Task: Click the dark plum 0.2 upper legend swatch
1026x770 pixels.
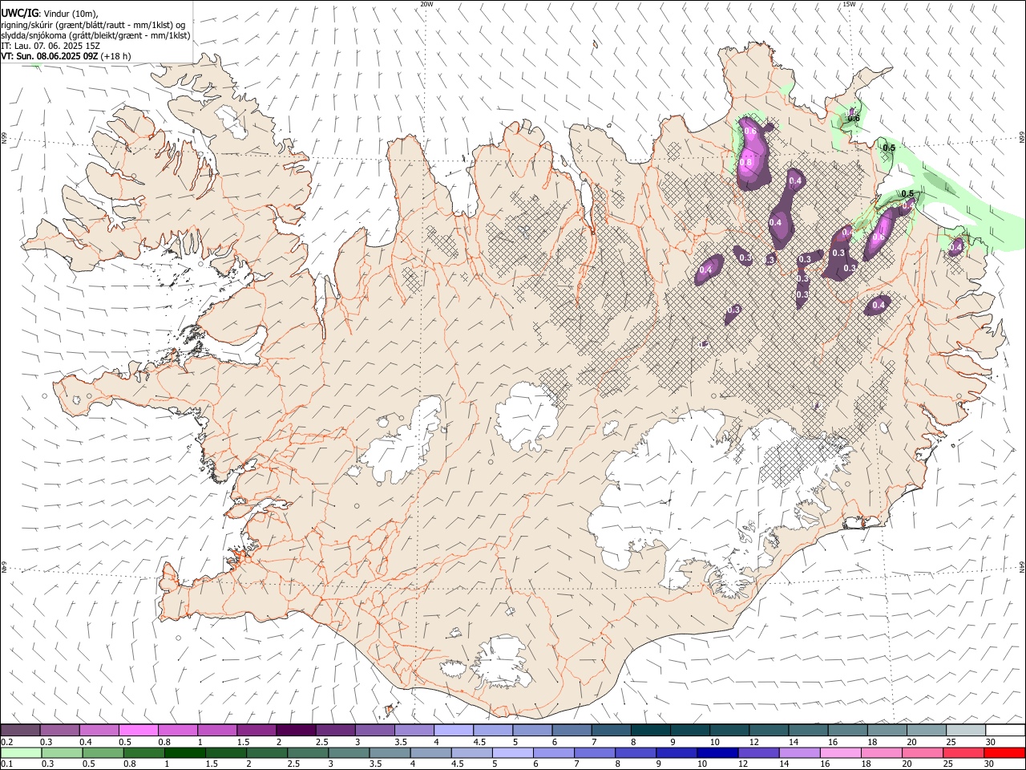Action: click(21, 731)
